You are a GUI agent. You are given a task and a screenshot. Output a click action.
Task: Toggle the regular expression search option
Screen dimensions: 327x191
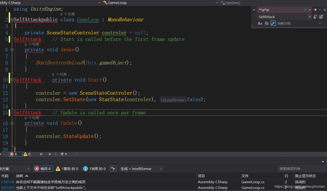click(273, 24)
